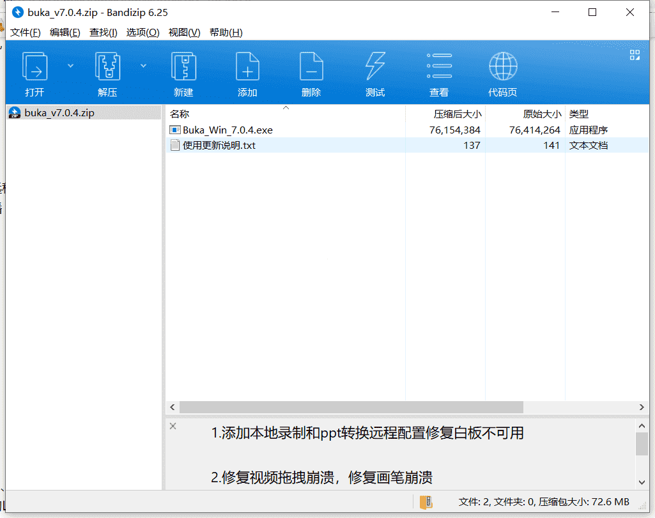Click the comment pane scroll up arrow
655x518 pixels.
tap(642, 426)
